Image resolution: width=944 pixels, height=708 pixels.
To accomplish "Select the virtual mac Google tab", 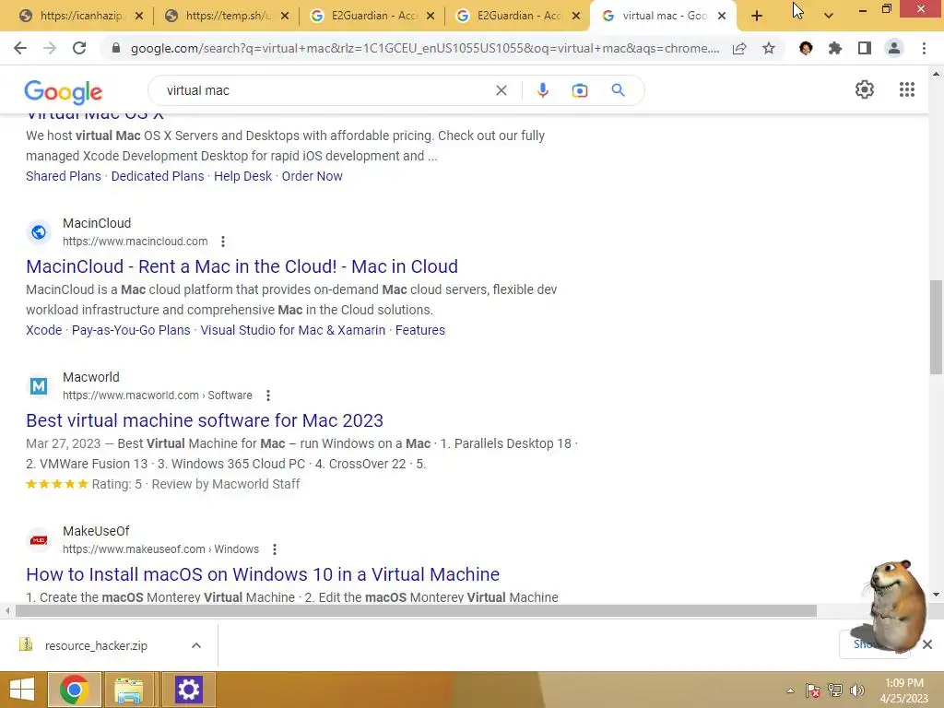I will point(662,16).
